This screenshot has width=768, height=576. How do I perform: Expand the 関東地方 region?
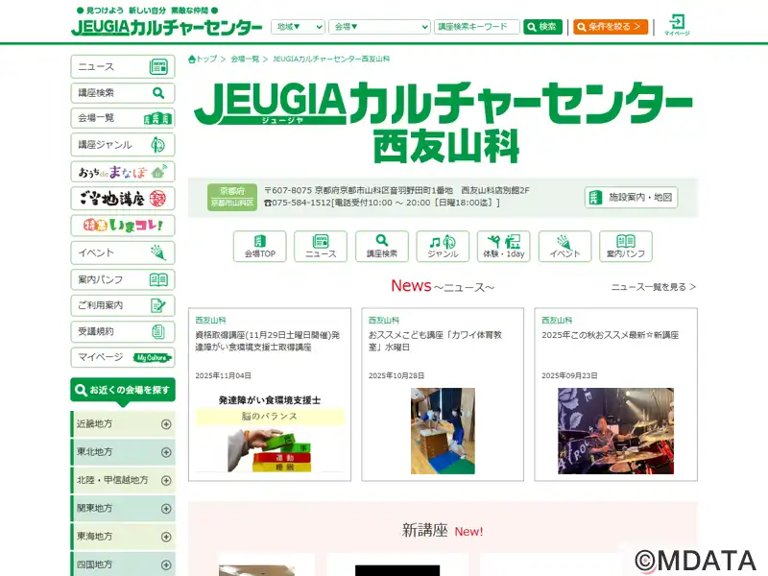[x=123, y=508]
